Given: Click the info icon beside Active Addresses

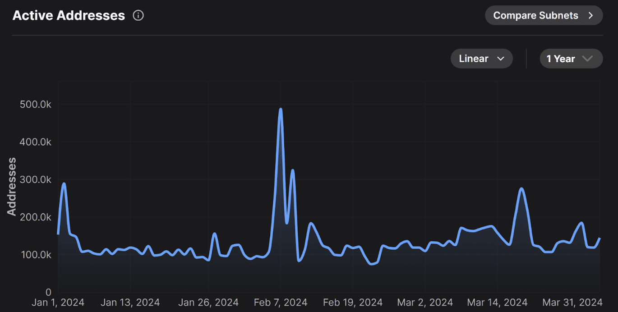Looking at the screenshot, I should click(x=138, y=15).
